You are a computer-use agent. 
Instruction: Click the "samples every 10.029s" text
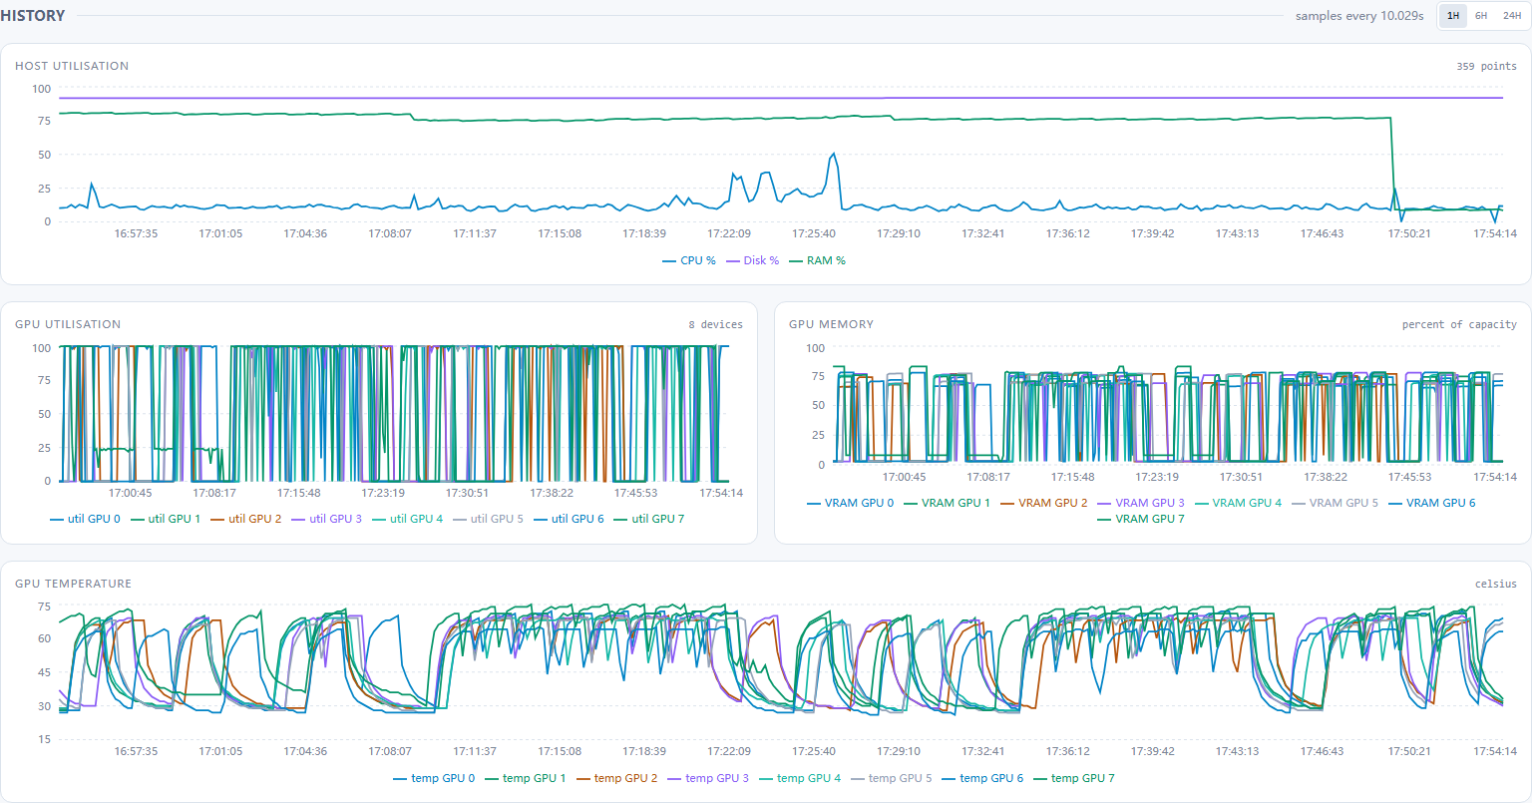point(1359,16)
